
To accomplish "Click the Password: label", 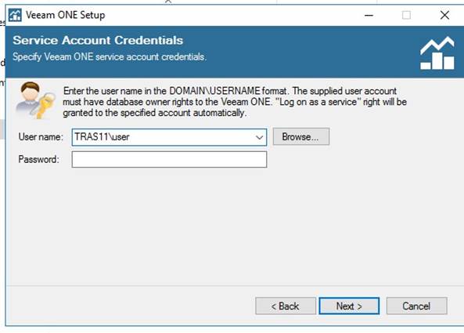I will [x=39, y=160].
